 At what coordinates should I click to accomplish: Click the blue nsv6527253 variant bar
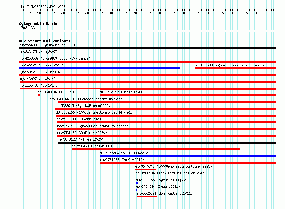coord(188,156)
